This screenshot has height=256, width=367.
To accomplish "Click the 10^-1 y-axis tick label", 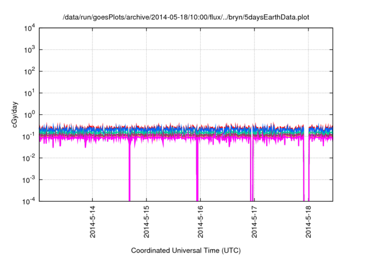I will 29,137.
